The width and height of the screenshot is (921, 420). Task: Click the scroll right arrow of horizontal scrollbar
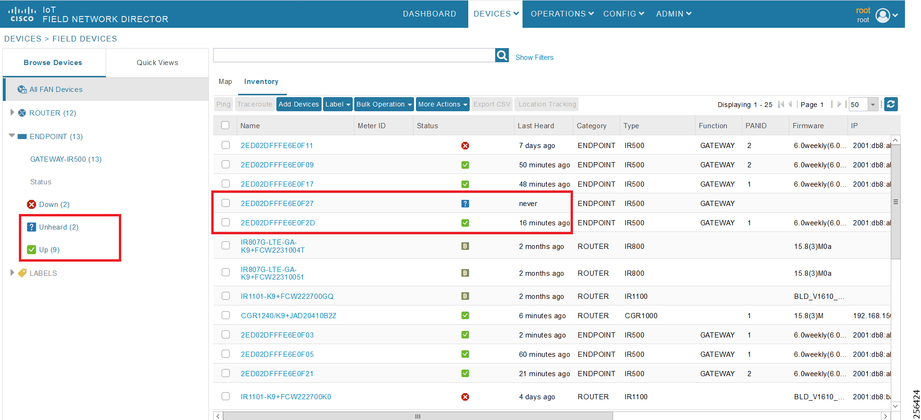pyautogui.click(x=886, y=416)
